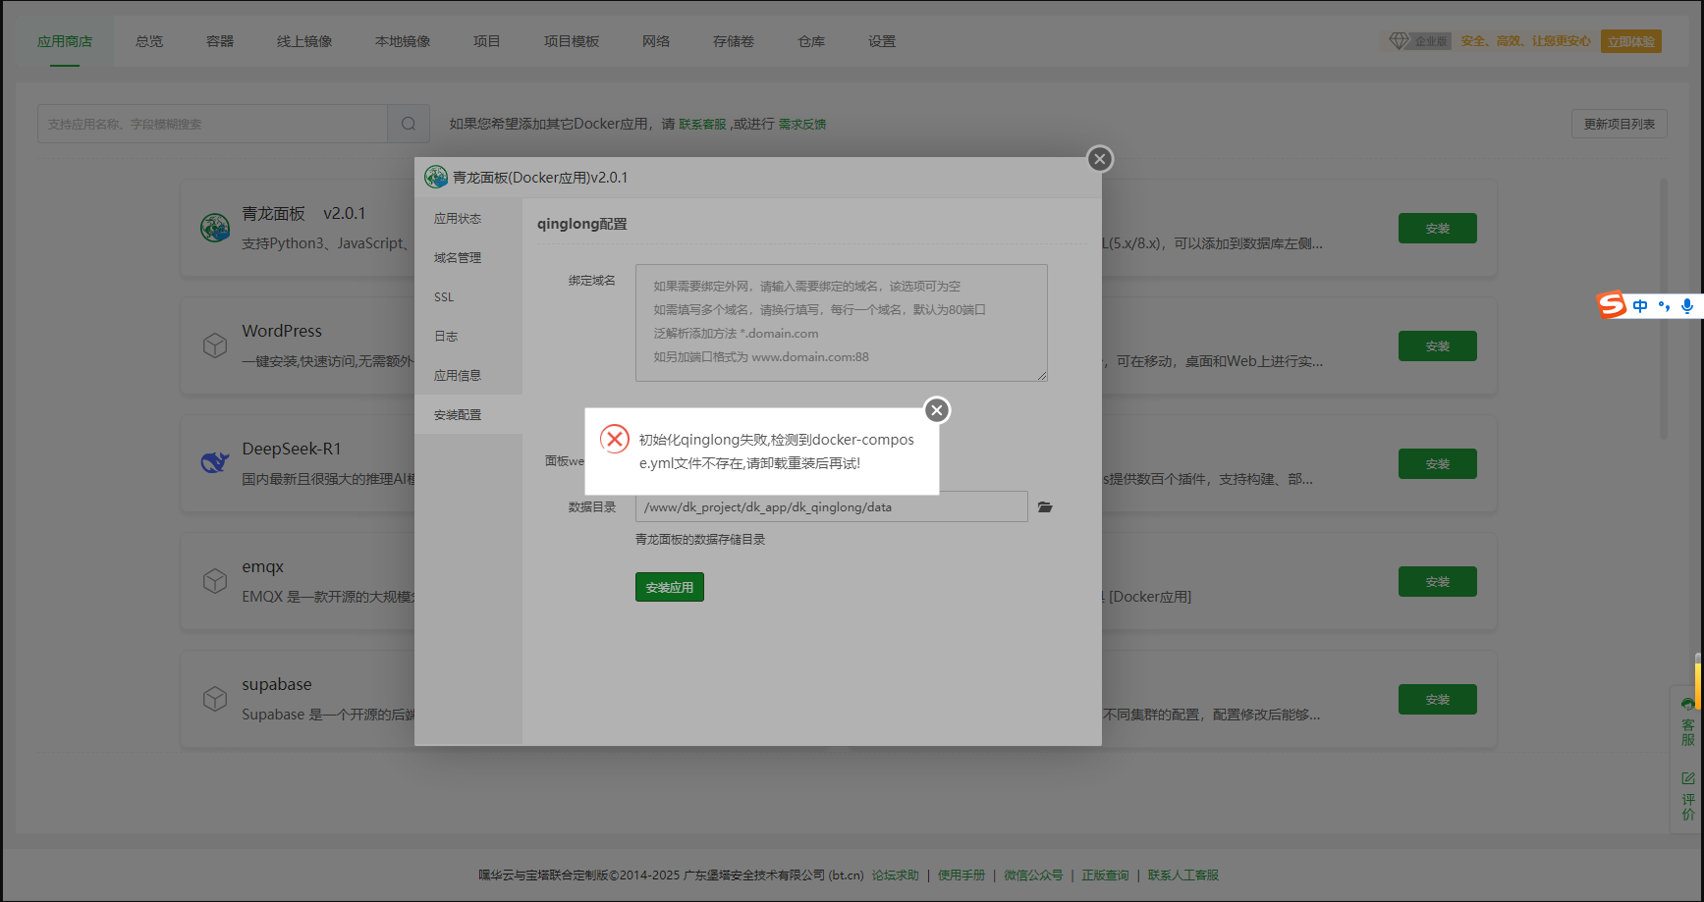
Task: Click the red error icon in popup
Action: [x=615, y=439]
